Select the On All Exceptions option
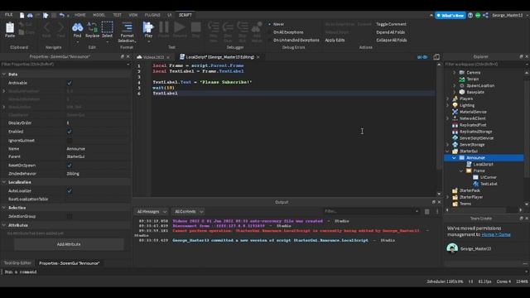The height and width of the screenshot is (298, 530). [x=286, y=32]
